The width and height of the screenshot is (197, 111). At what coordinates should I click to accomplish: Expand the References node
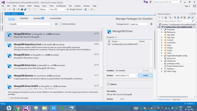[162, 32]
